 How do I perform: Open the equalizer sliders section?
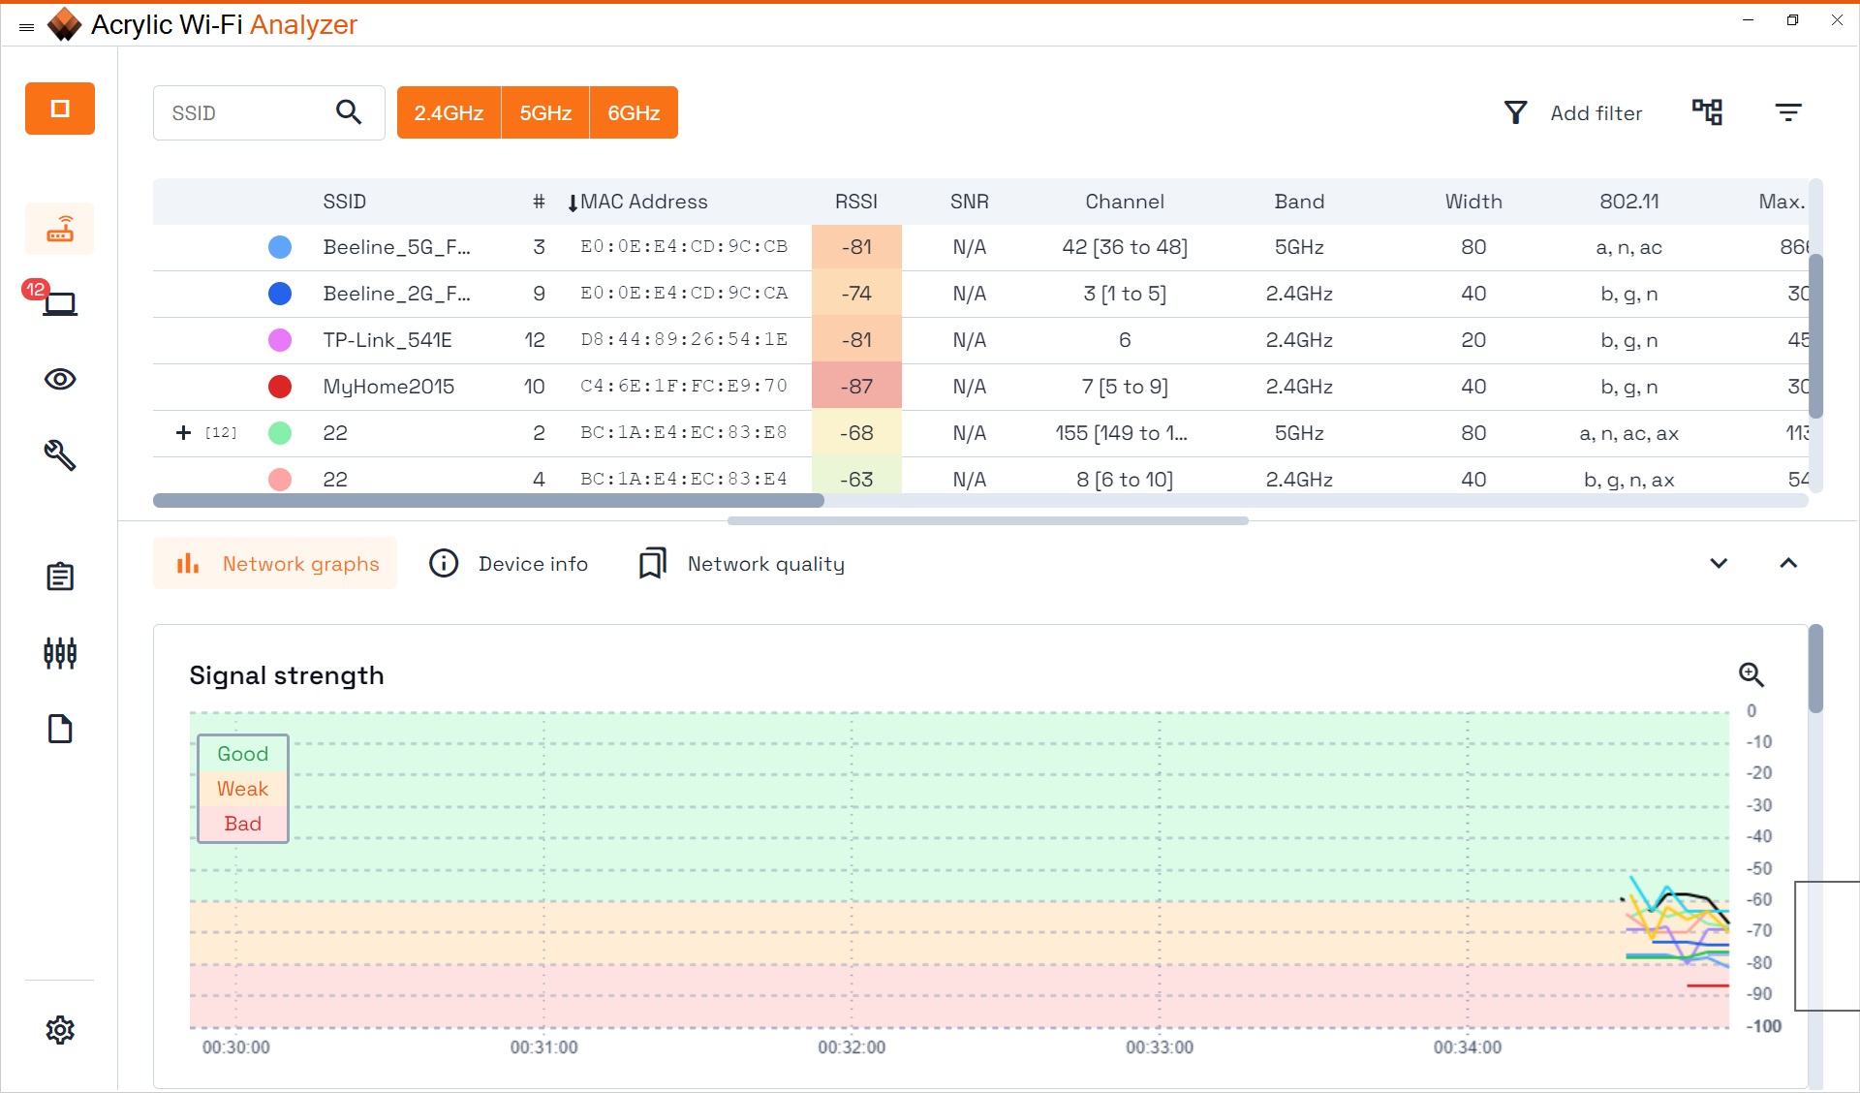(x=60, y=653)
